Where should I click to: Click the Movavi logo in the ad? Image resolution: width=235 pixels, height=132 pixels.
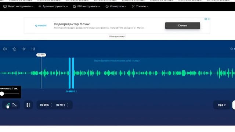pos(41,26)
